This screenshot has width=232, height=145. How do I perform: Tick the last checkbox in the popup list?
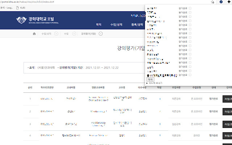click(x=190, y=75)
